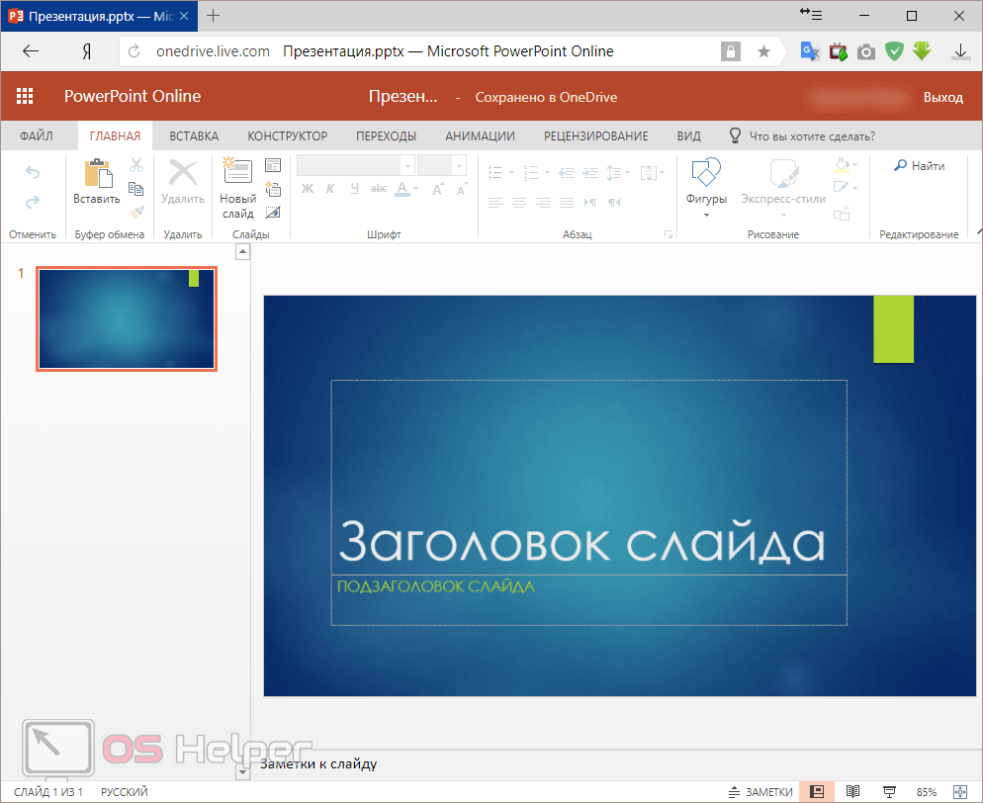Click the Удалить delete X icon
Image resolution: width=983 pixels, height=803 pixels.
click(182, 172)
